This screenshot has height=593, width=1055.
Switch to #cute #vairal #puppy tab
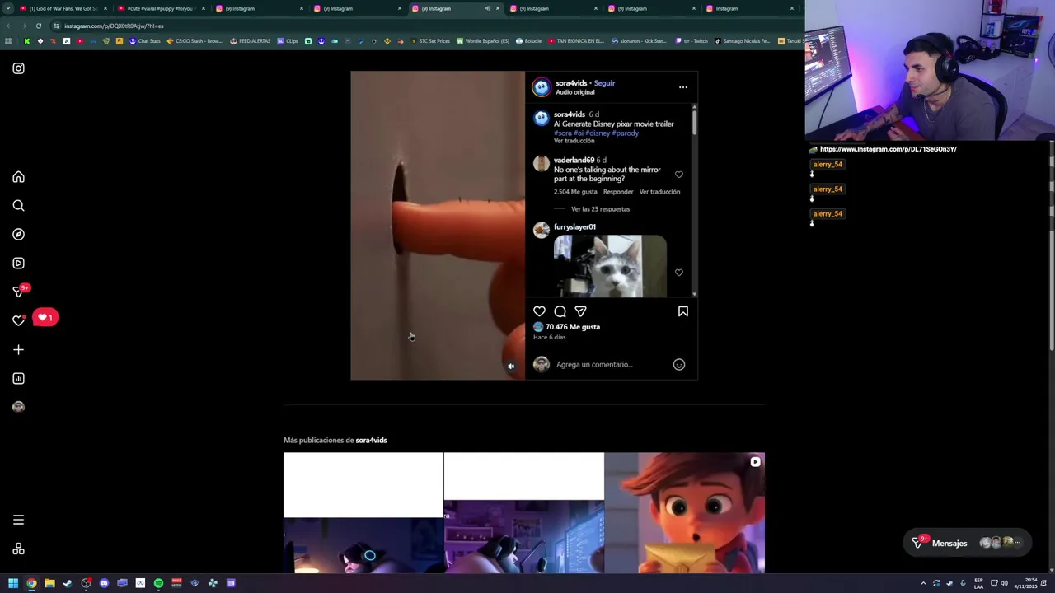tap(160, 8)
